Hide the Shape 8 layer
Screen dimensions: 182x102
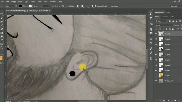tap(156, 39)
